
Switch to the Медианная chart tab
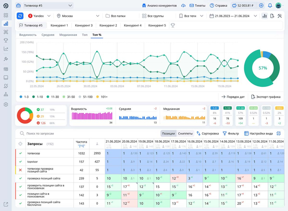click(x=68, y=35)
